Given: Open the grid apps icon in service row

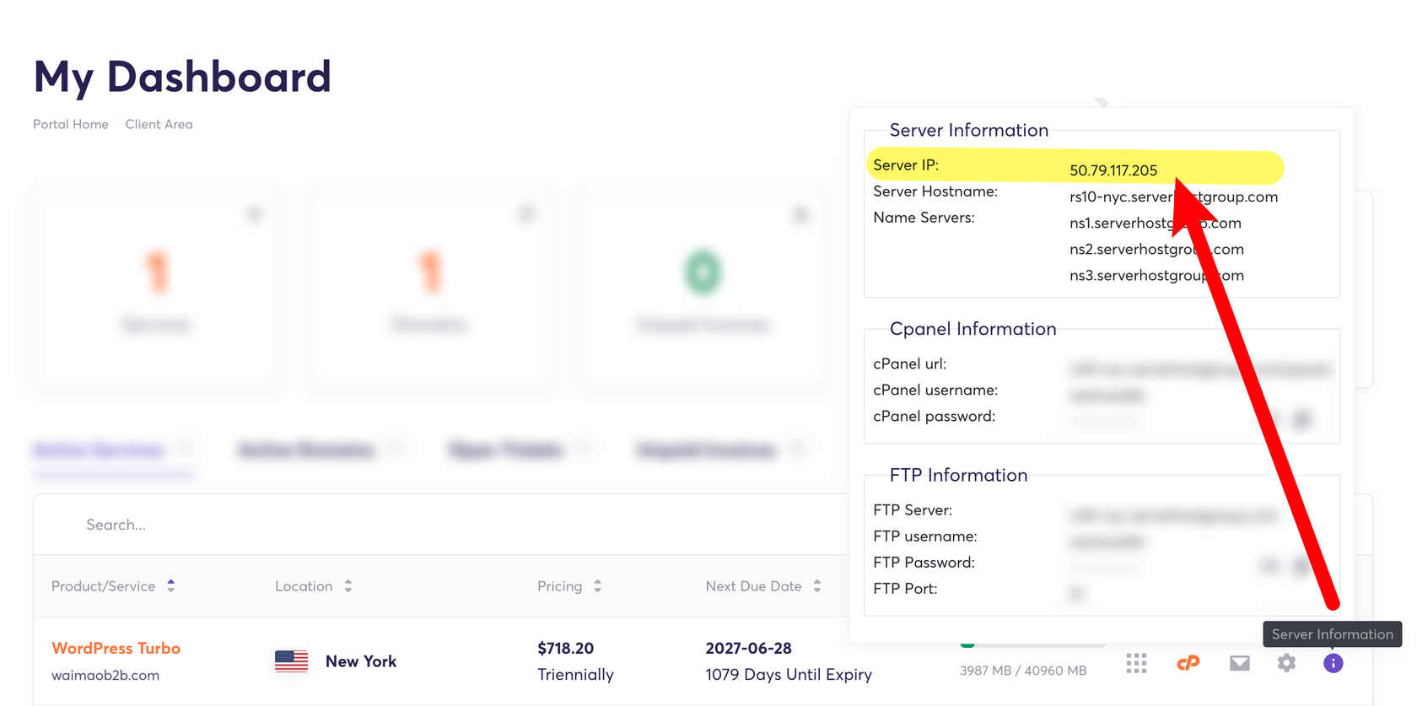Looking at the screenshot, I should (x=1136, y=664).
